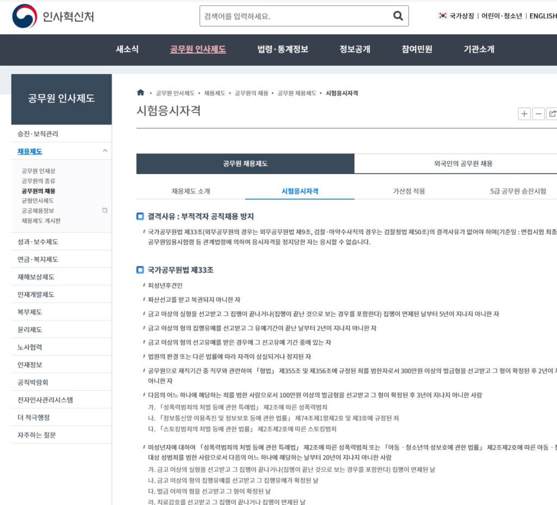Collapse the 채용제도 sidebar section

coord(105,151)
